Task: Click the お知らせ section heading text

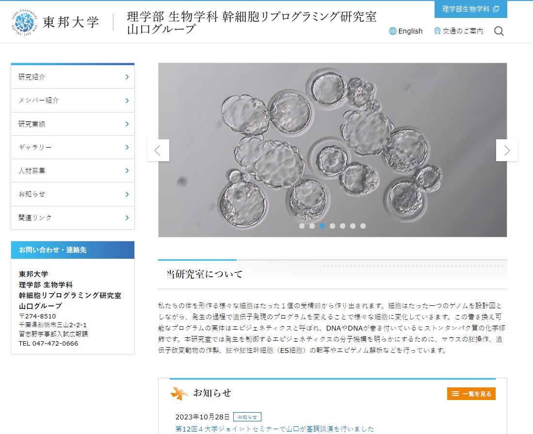Action: tap(212, 393)
